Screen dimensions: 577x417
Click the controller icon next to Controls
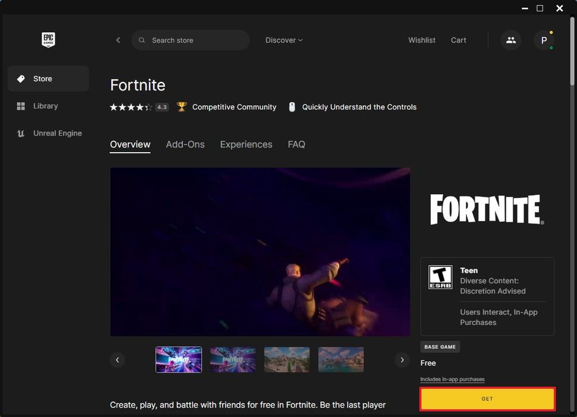tap(291, 107)
